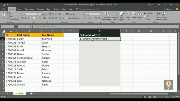Click the Undo arrow icon
Image resolution: width=180 pixels, height=101 pixels.
pyautogui.click(x=8, y=5)
